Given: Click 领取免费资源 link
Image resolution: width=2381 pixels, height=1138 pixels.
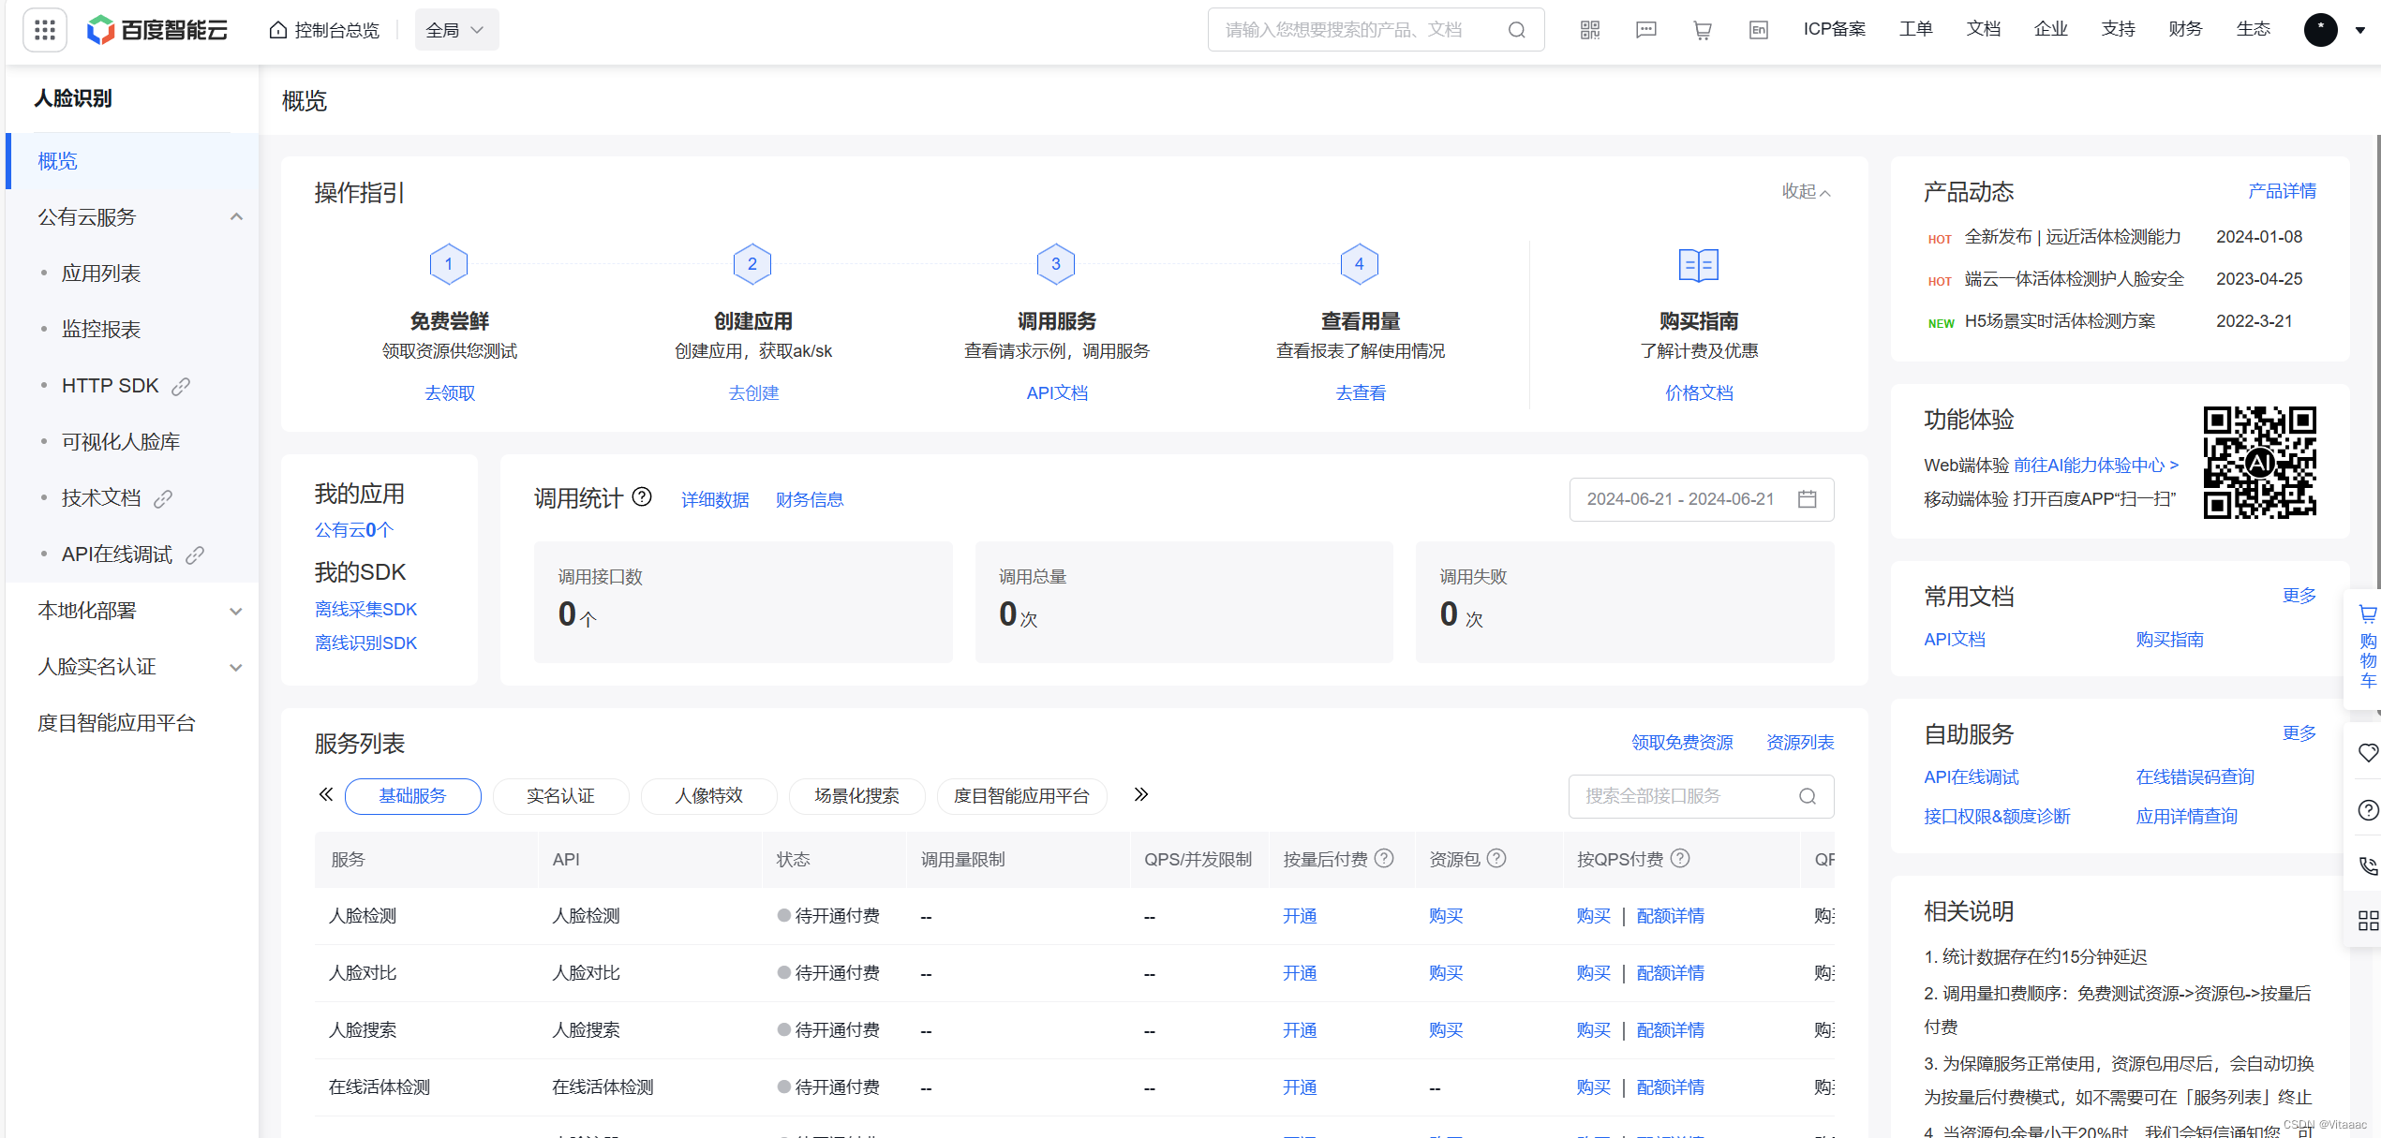Looking at the screenshot, I should [1682, 743].
